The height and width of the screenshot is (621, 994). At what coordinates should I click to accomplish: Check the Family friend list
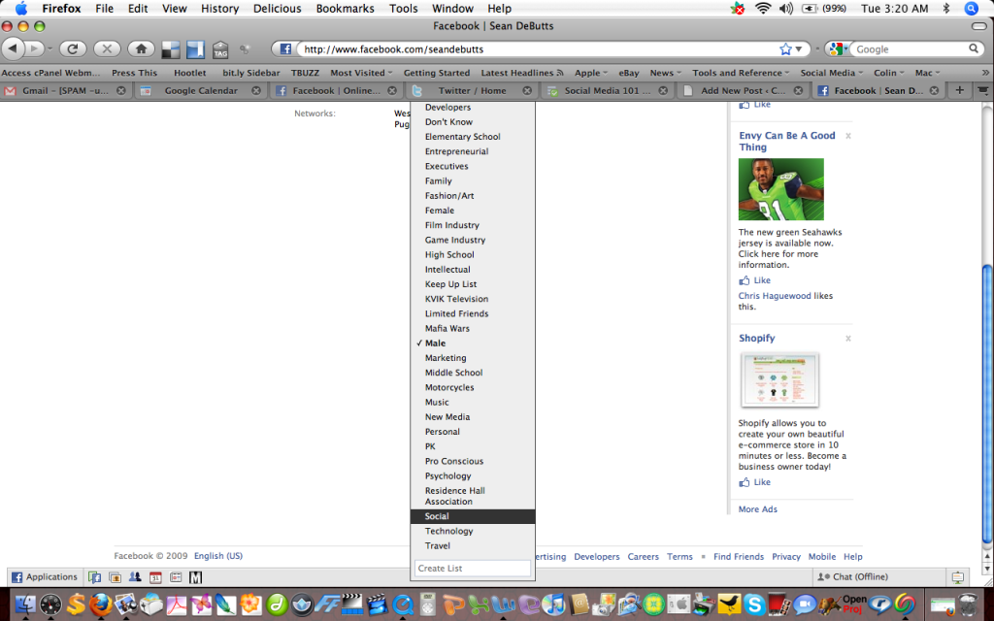(x=473, y=181)
